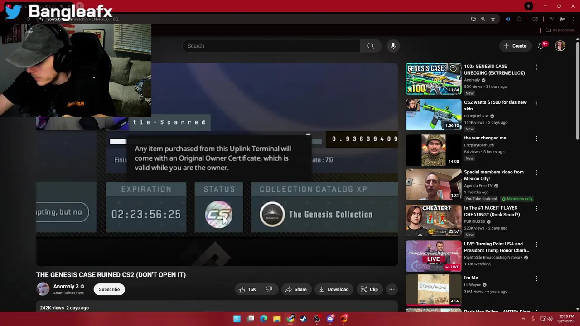Image resolution: width=580 pixels, height=326 pixels.
Task: Click the blue sound-waves extension icon
Action: (x=508, y=19)
